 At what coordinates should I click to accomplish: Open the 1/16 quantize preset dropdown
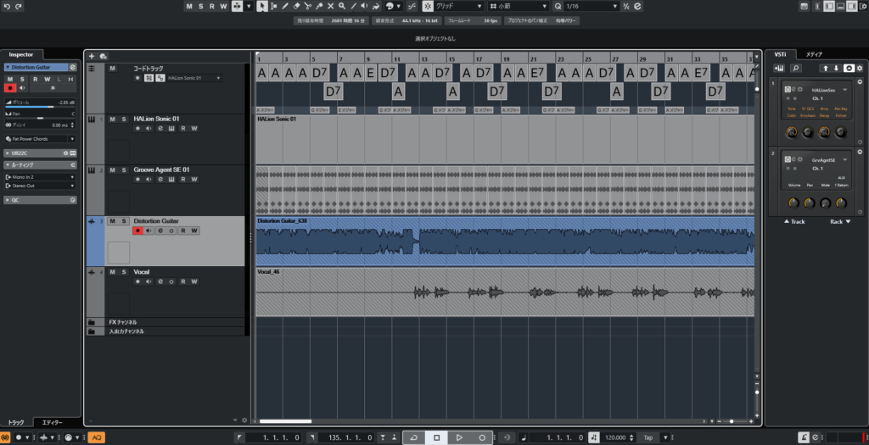pyautogui.click(x=591, y=6)
